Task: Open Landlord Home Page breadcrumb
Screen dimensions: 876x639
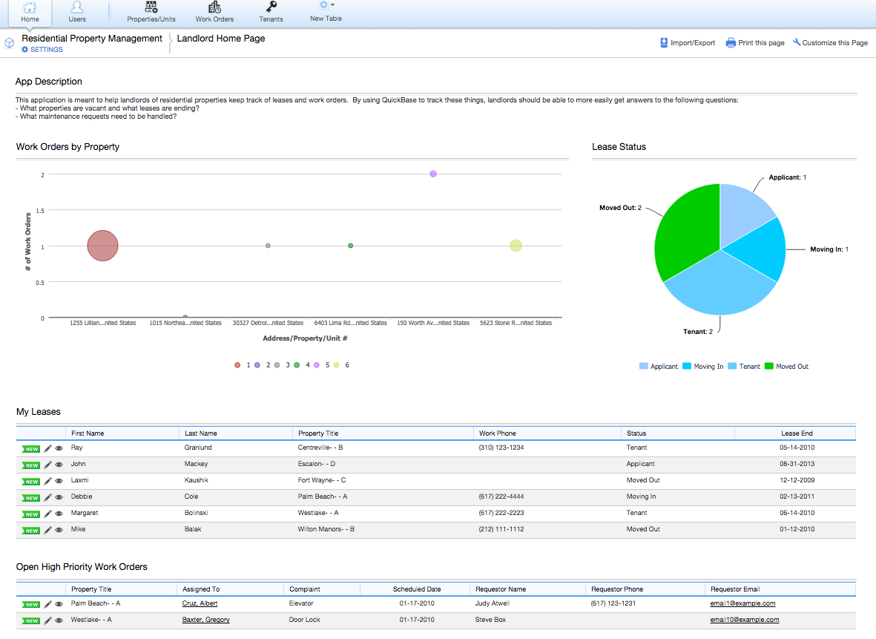Action: tap(221, 39)
